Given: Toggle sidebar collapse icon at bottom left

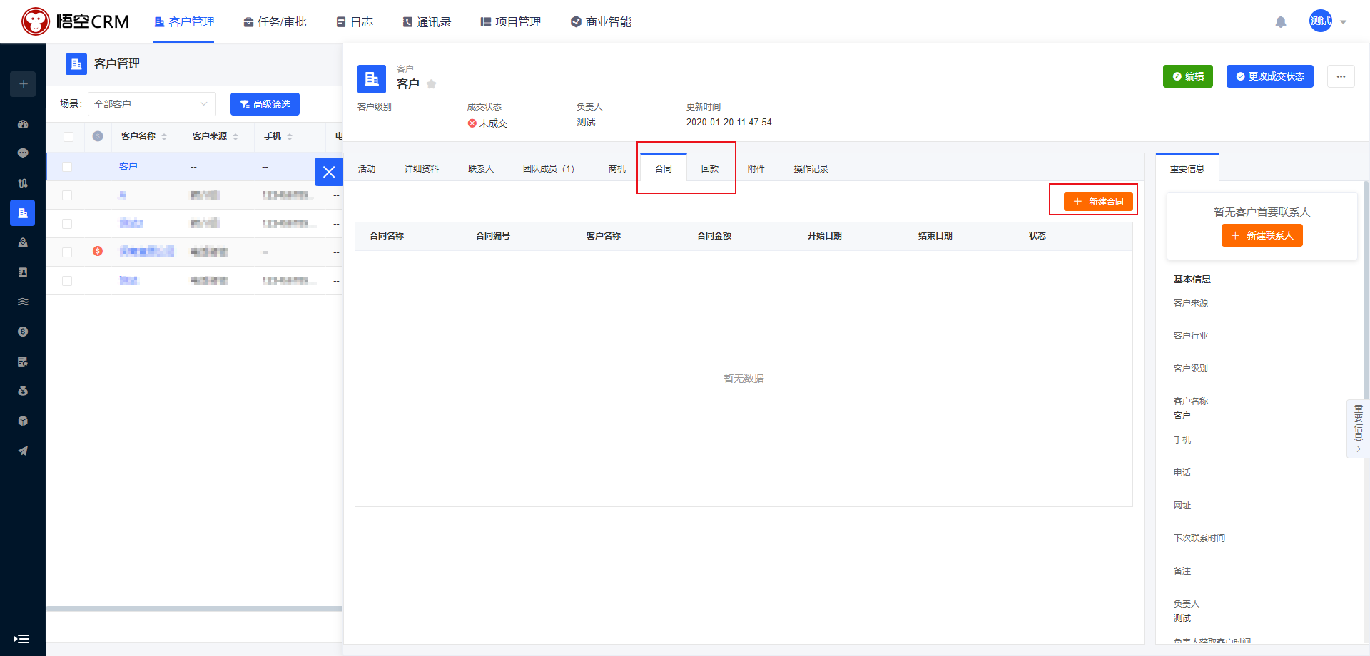Looking at the screenshot, I should (x=22, y=639).
